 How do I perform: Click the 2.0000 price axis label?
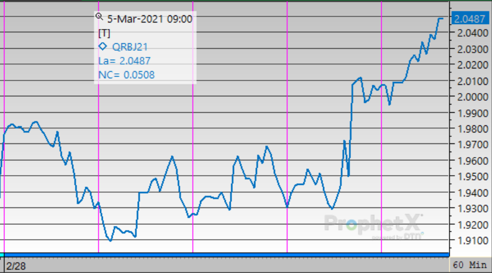click(469, 97)
